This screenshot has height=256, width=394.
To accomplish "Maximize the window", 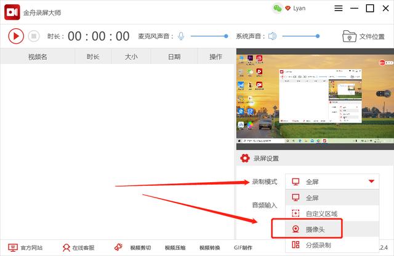I will [x=370, y=8].
